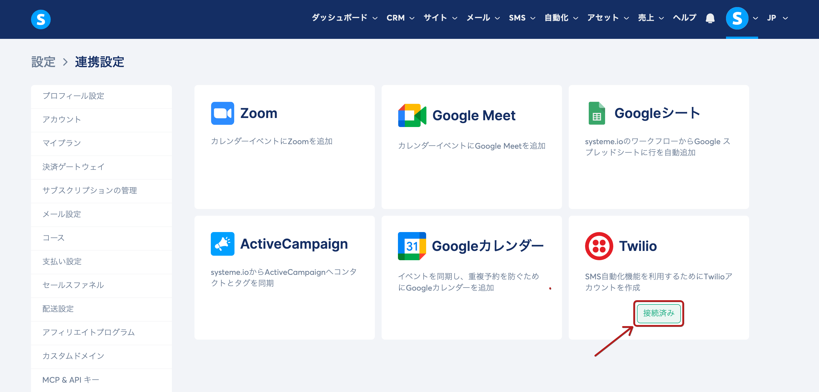The image size is (819, 392).
Task: Open the ダッシュボード menu
Action: point(340,17)
